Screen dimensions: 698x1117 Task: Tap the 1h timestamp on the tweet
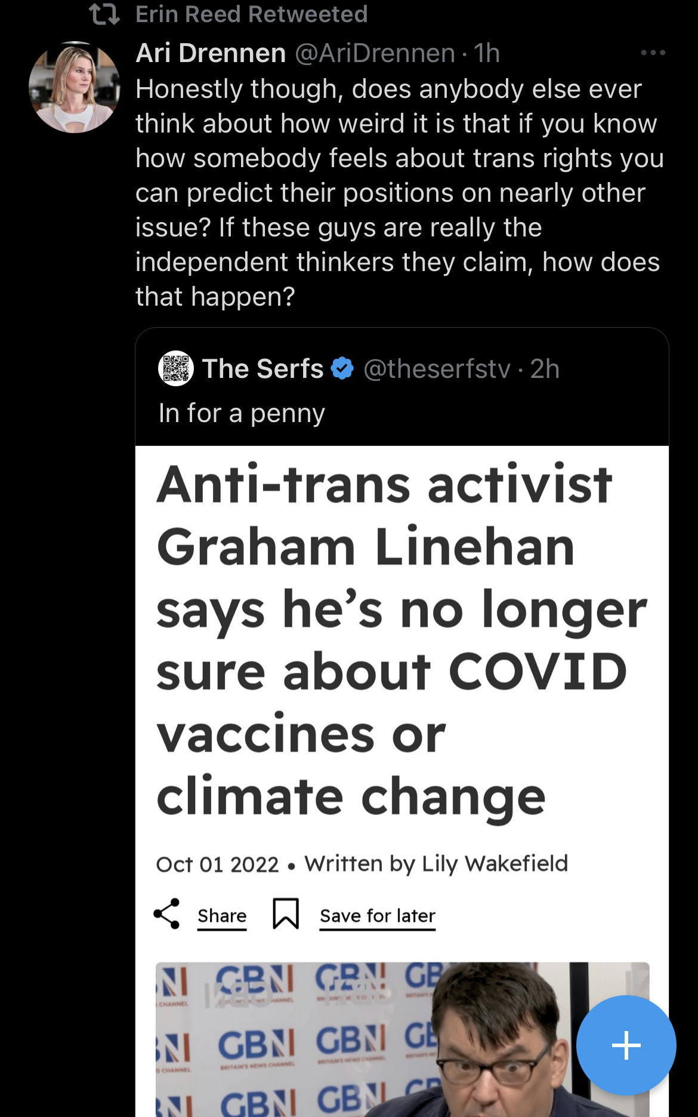487,53
